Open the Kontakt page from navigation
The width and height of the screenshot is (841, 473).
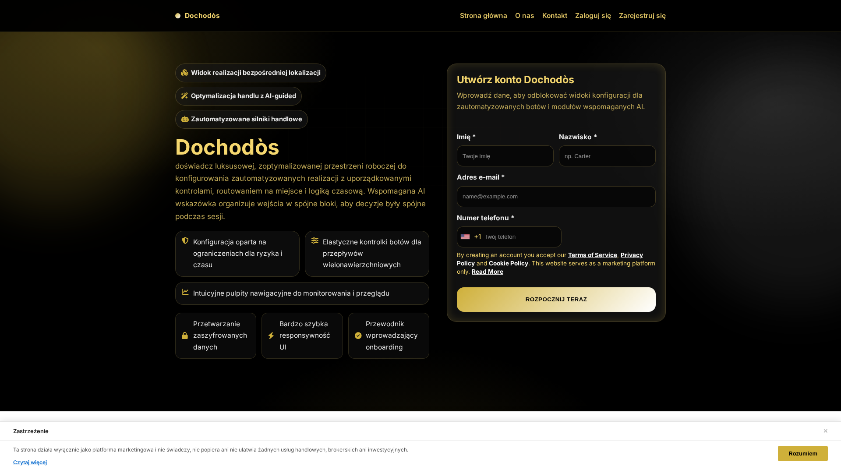click(555, 16)
